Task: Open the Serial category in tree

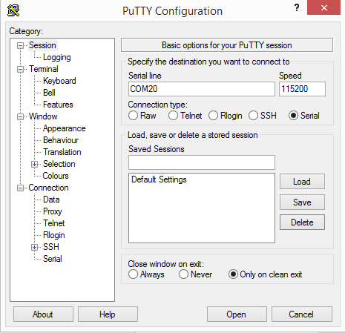Action: point(53,259)
